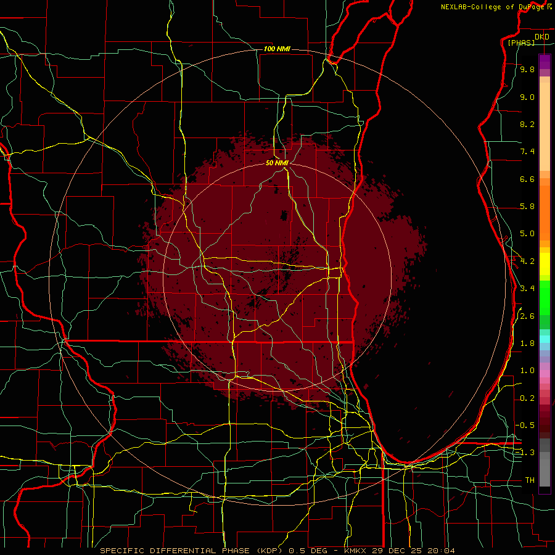Click the 50 NMI range ring label

[x=277, y=163]
